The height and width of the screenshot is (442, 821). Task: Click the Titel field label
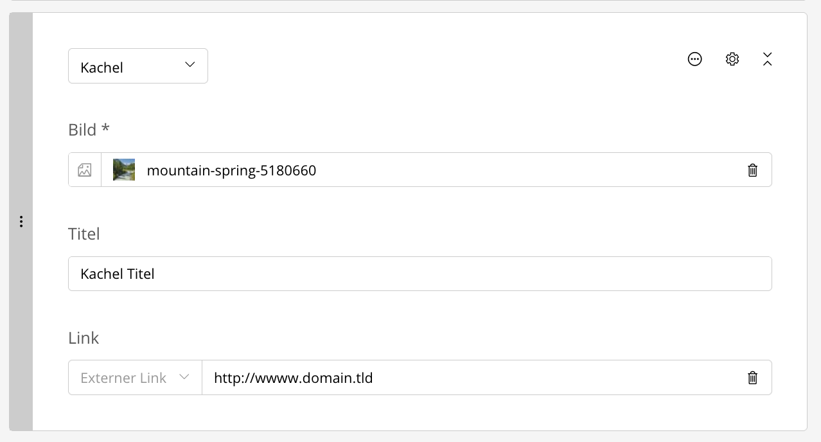point(84,234)
